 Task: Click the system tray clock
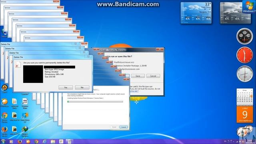click(250, 142)
